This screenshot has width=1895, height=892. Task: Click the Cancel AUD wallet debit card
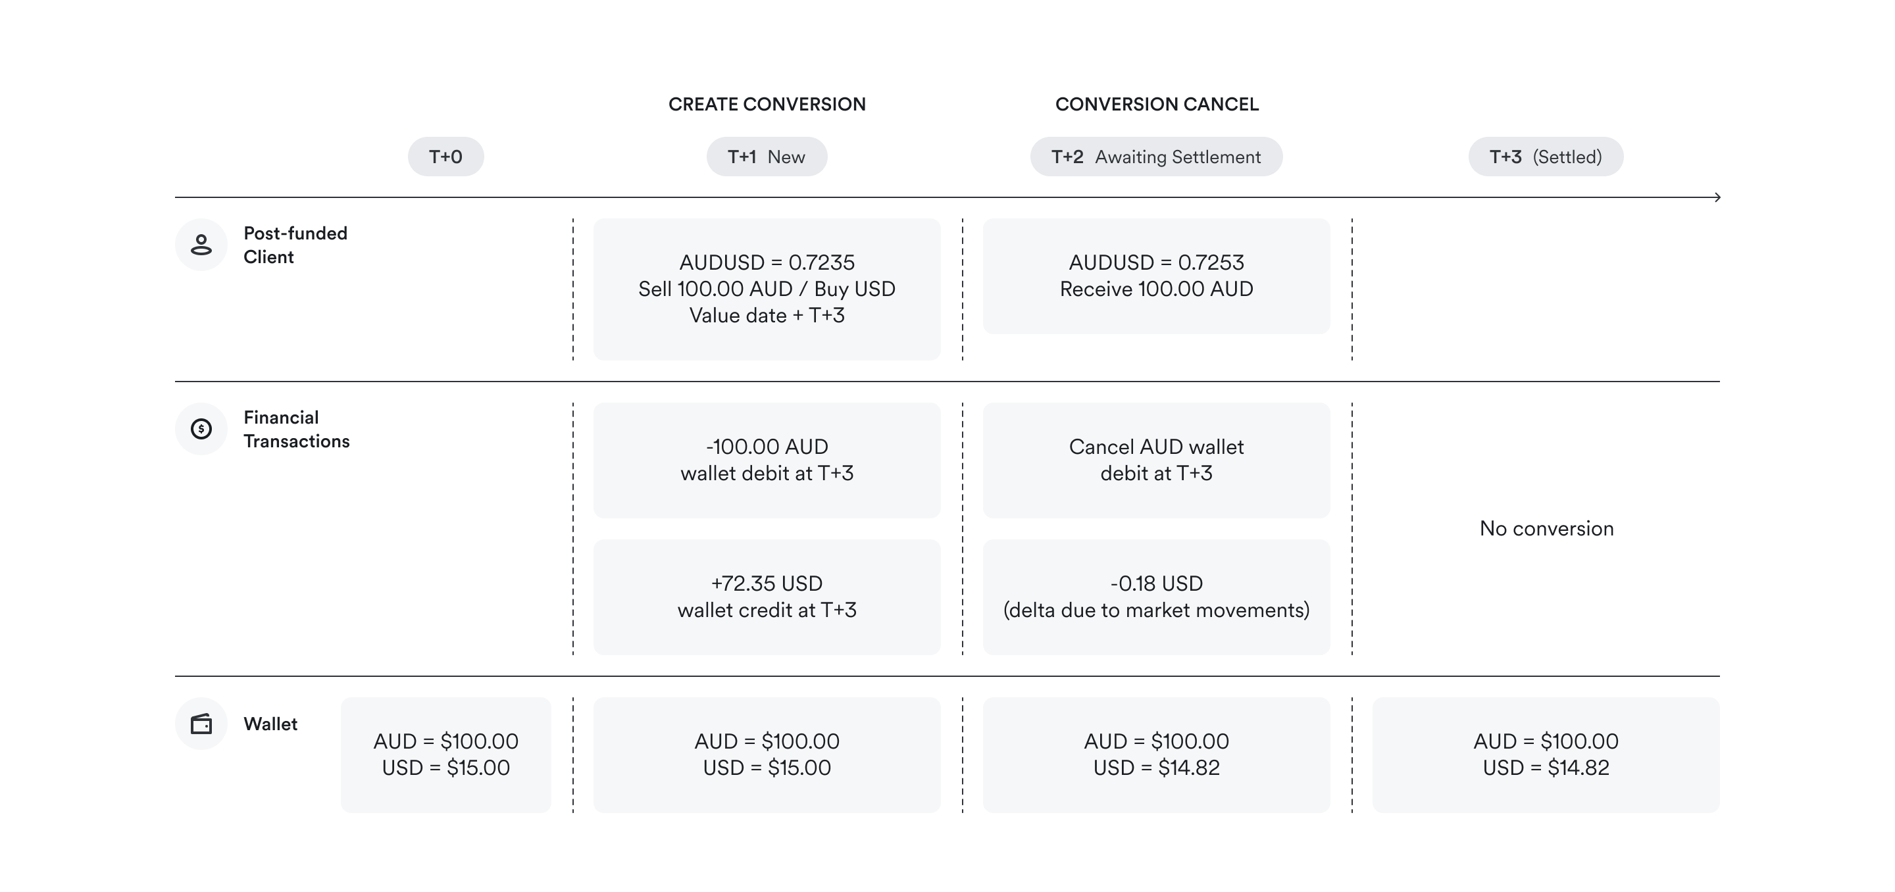1155,460
